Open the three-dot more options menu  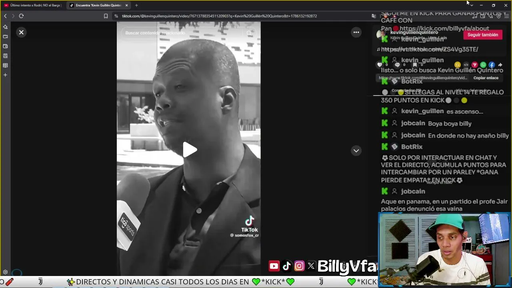coord(356,32)
